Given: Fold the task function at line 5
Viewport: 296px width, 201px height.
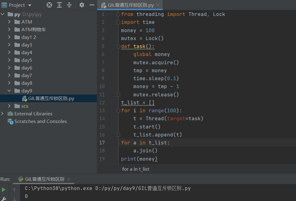Looking at the screenshot, I should tap(118, 47).
